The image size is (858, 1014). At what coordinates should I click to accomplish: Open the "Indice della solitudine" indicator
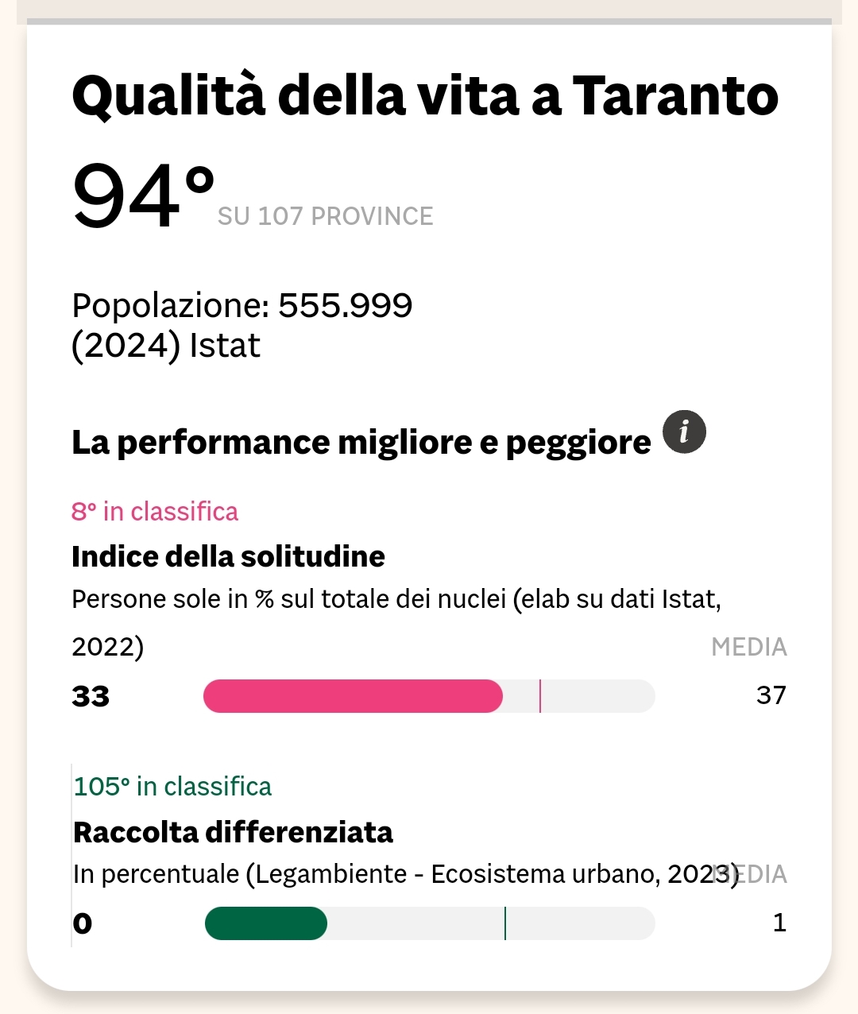[x=228, y=556]
